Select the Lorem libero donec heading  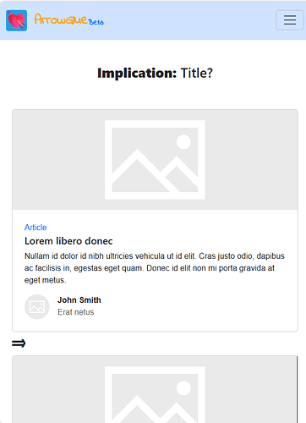click(68, 241)
